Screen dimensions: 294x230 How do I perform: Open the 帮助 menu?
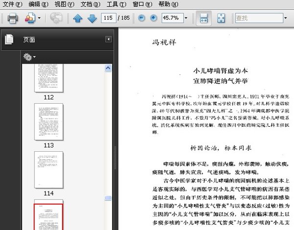pos(168,4)
